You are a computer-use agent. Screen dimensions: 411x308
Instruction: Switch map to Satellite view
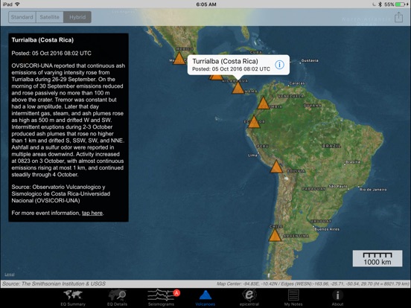pyautogui.click(x=50, y=17)
